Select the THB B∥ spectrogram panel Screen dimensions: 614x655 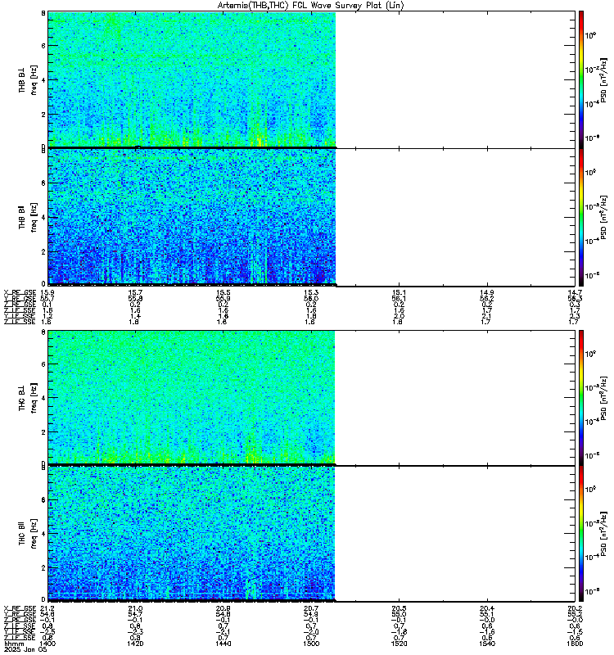coord(312,217)
